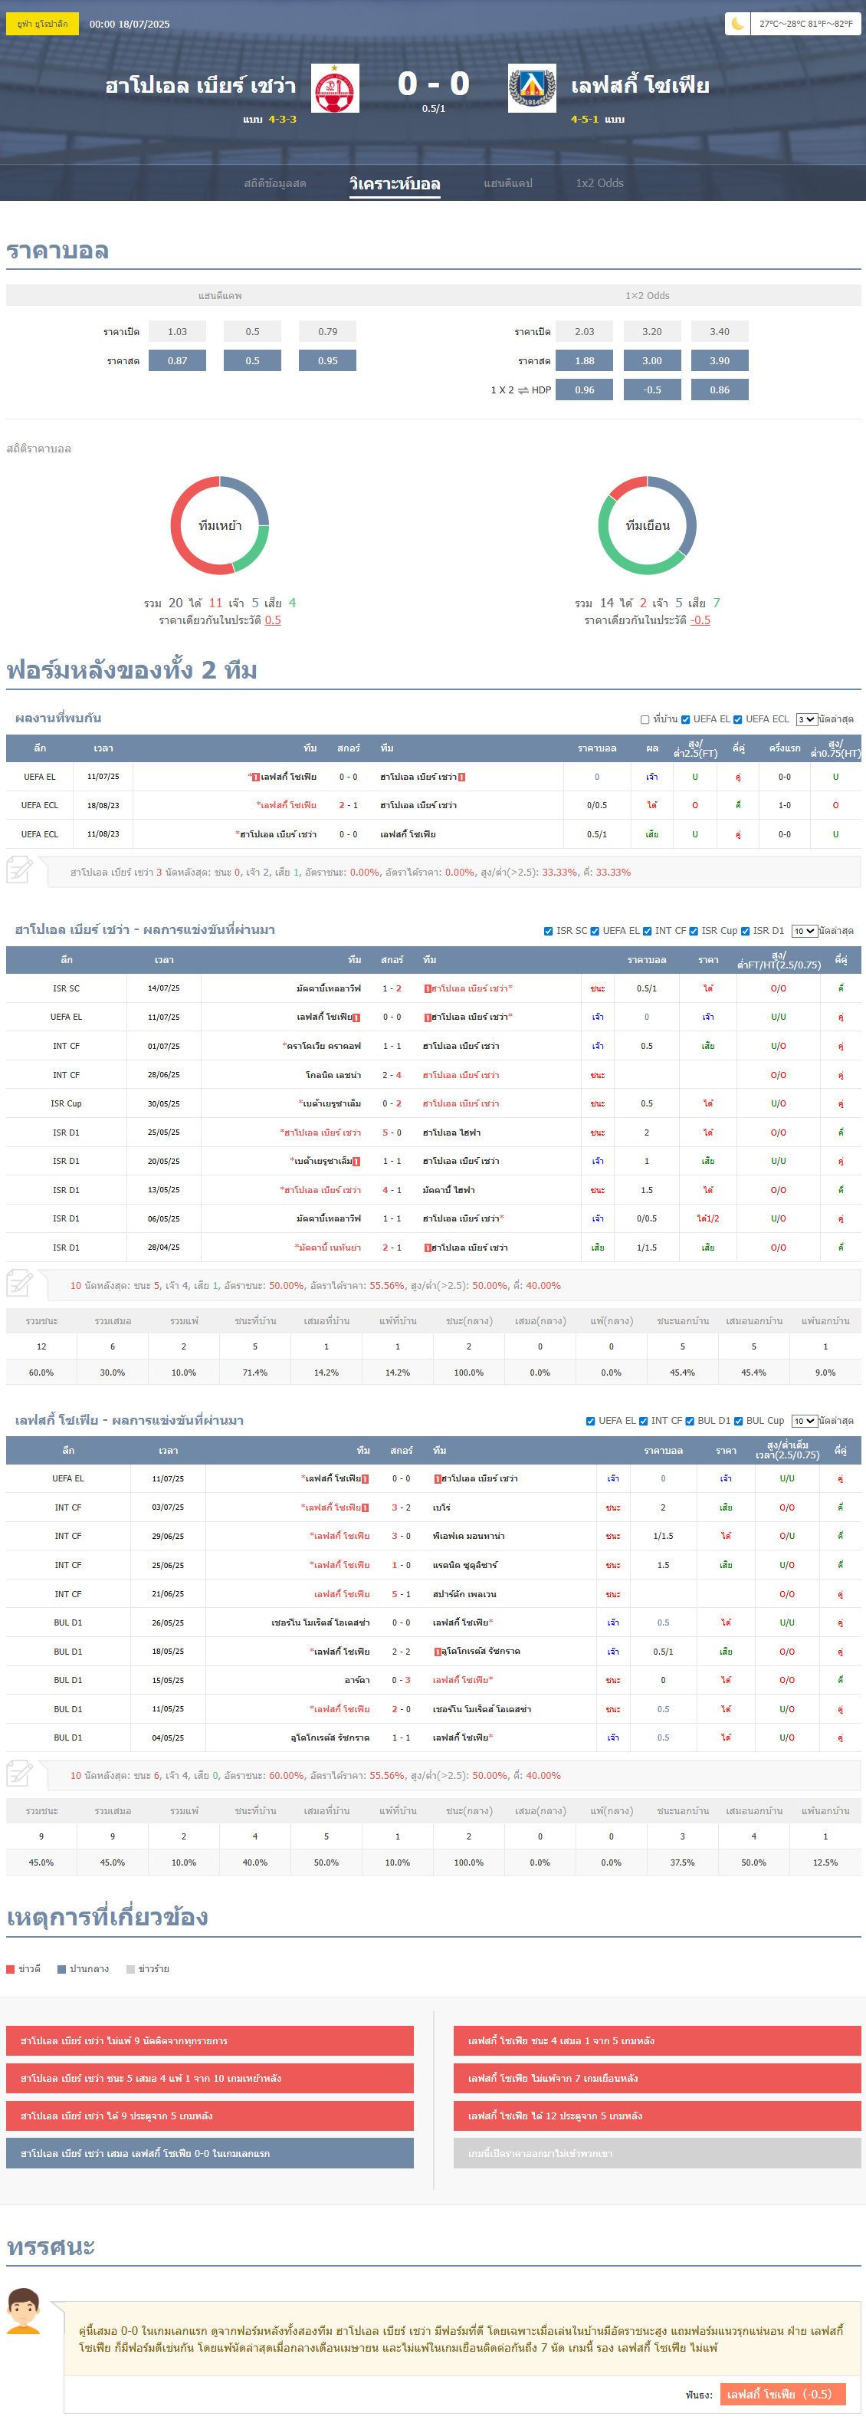Image resolution: width=866 pixels, height=2423 pixels.
Task: Click the 0 - 3 score on 15/05/25 row
Action: (x=401, y=1680)
